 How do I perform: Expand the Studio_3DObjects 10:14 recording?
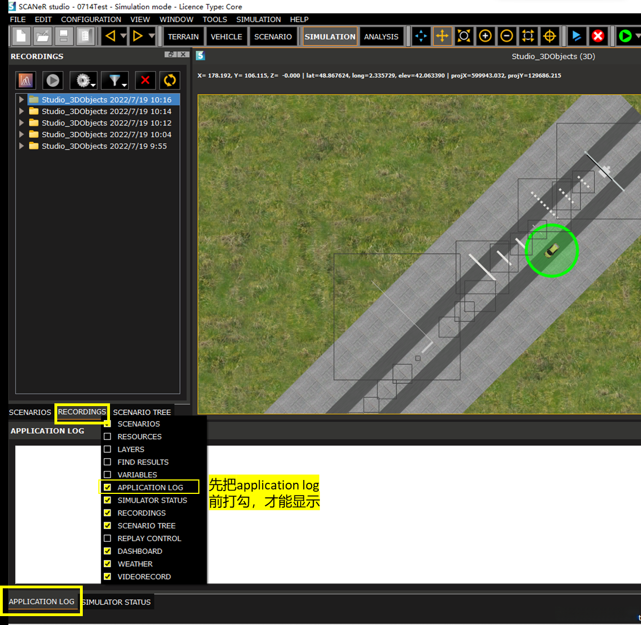21,111
